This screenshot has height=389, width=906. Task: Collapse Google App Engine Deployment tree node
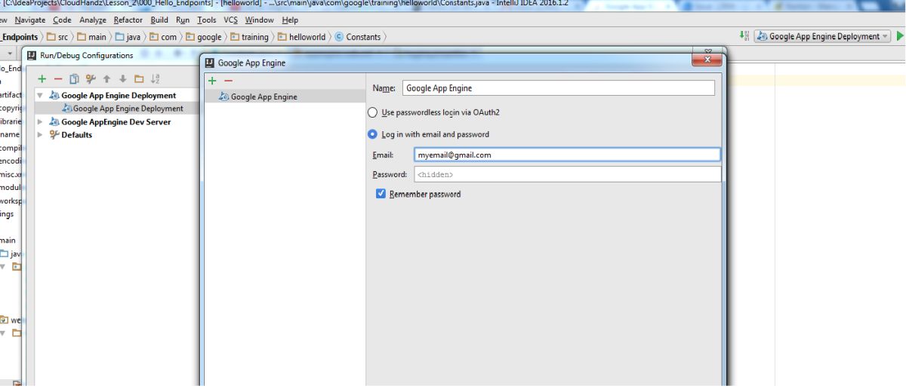tap(41, 96)
